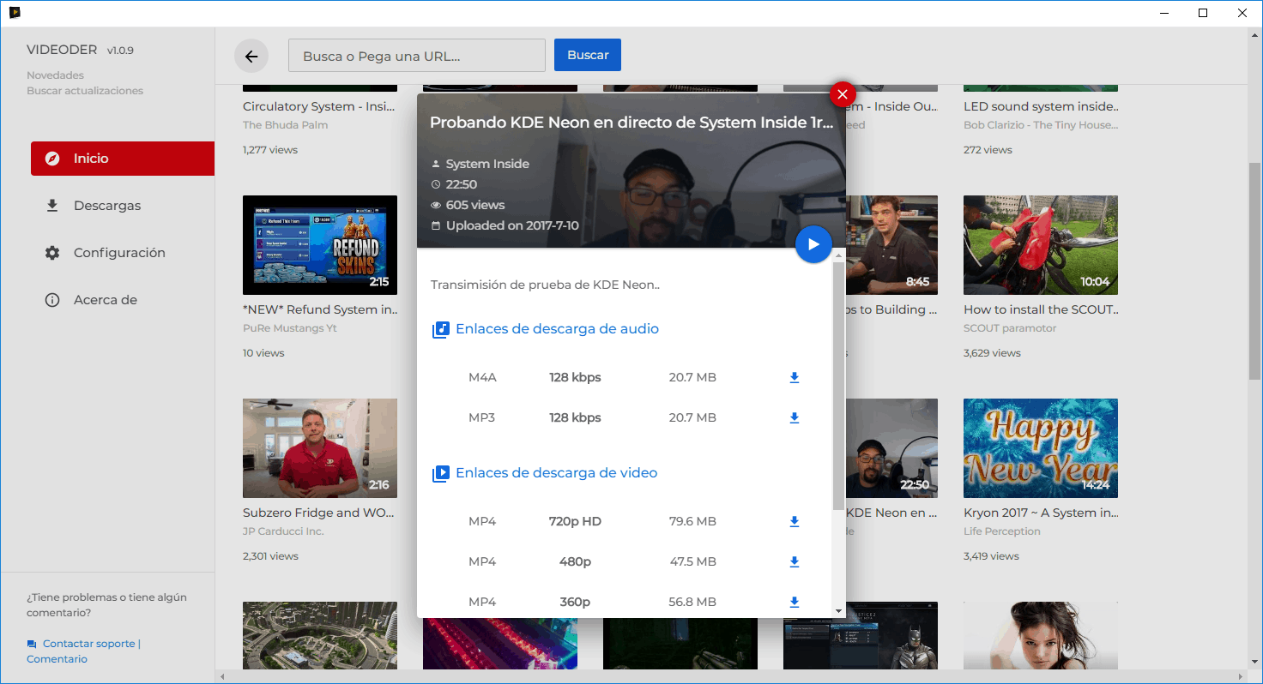1263x684 pixels.
Task: Click the audio download links section icon
Action: click(440, 328)
